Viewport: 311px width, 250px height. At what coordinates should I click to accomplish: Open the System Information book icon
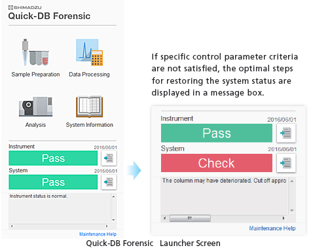(89, 107)
